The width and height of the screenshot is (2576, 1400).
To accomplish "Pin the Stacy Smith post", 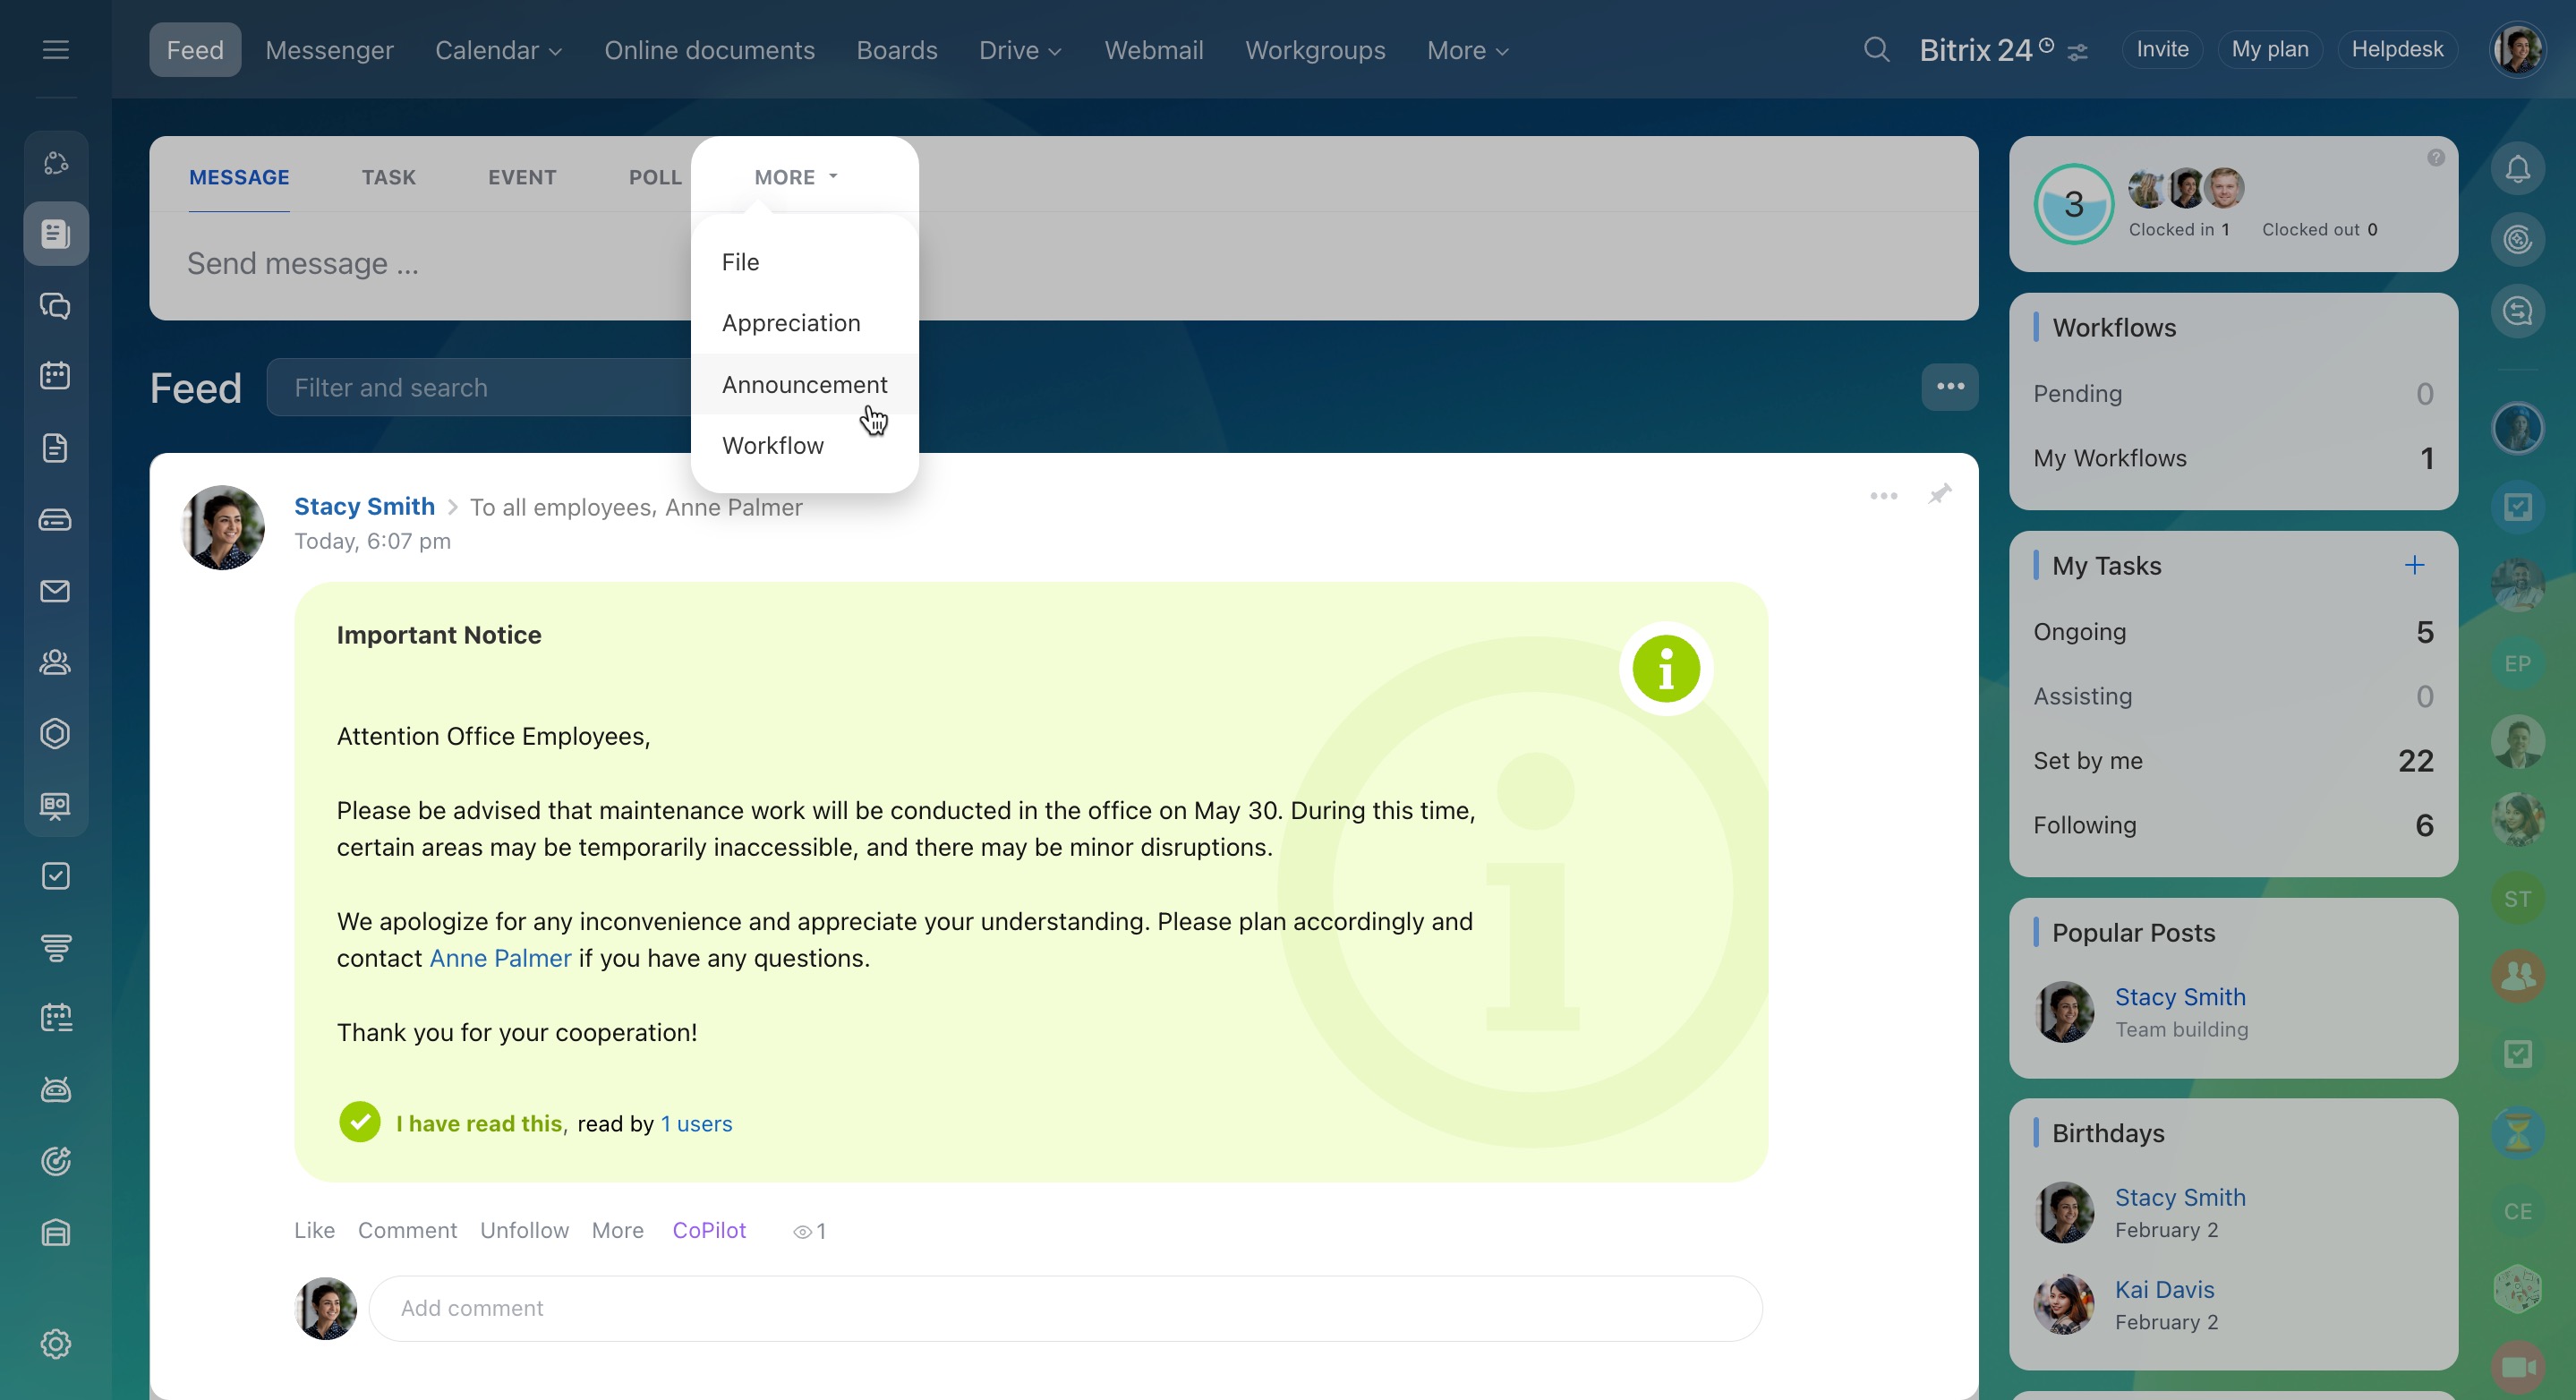I will point(1939,494).
